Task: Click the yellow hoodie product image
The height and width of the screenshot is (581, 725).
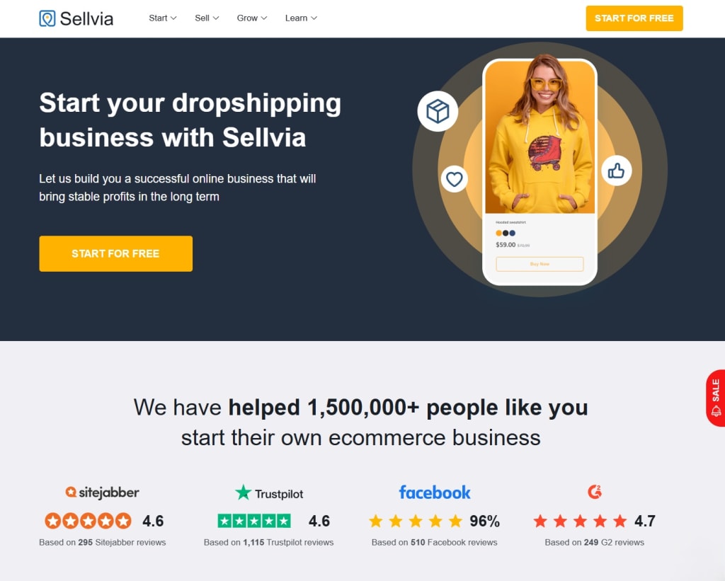Action: [x=540, y=137]
